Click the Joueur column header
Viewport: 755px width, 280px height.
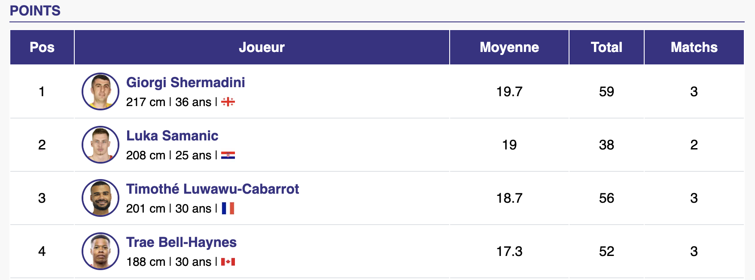(262, 47)
